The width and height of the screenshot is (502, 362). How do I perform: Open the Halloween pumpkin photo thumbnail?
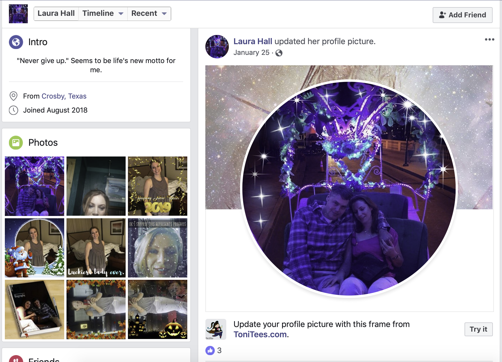[x=157, y=309]
